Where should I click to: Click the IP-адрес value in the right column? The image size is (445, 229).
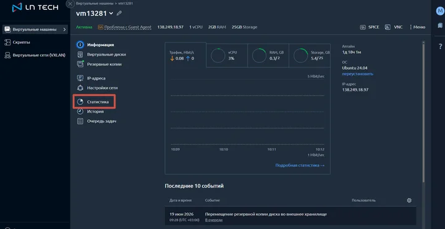355,90
